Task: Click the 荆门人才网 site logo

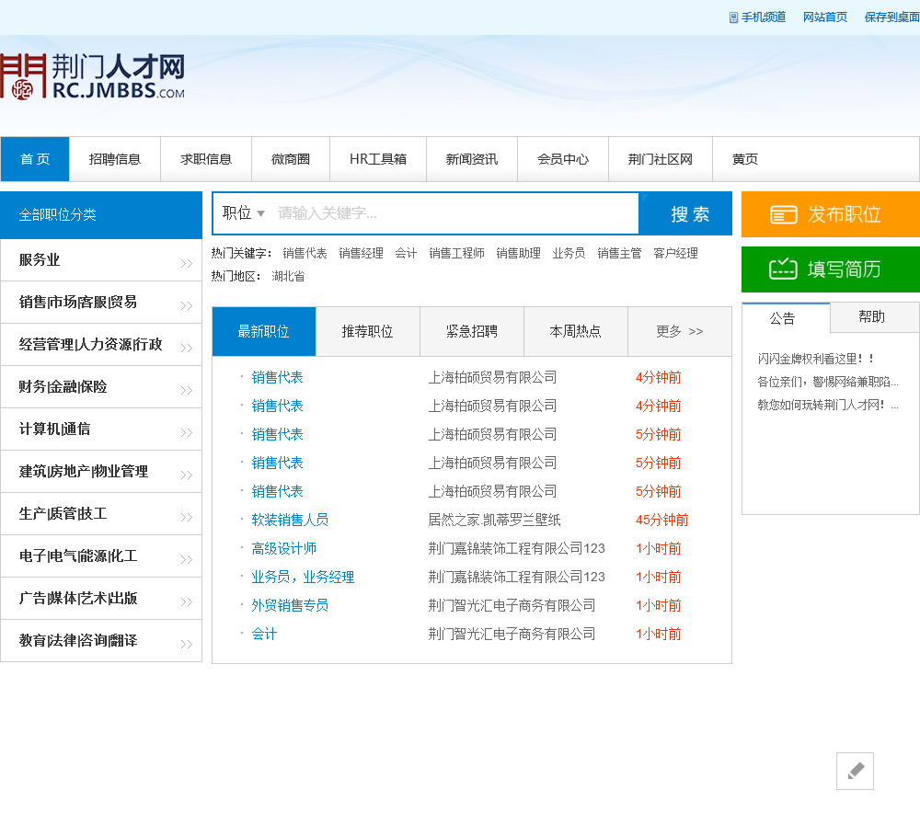Action: point(93,76)
